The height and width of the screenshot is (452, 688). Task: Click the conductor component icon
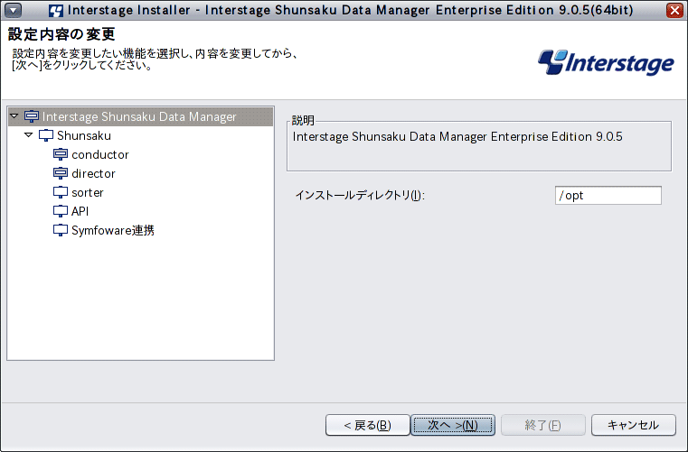(61, 154)
